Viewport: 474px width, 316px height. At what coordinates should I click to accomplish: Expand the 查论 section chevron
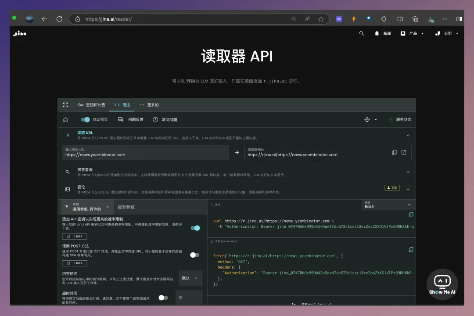408,189
